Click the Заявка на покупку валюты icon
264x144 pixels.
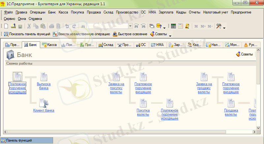tap(116, 77)
